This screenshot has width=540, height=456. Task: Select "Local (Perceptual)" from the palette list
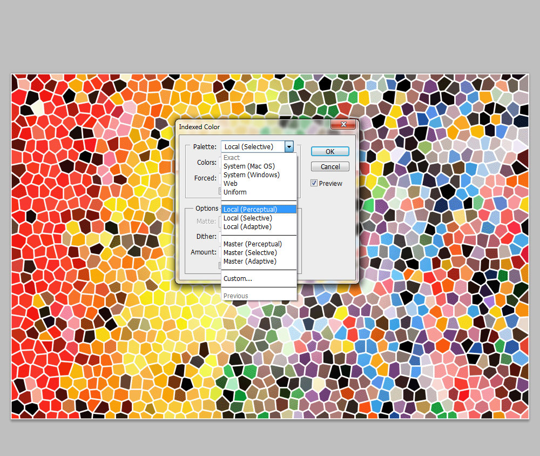pos(249,209)
